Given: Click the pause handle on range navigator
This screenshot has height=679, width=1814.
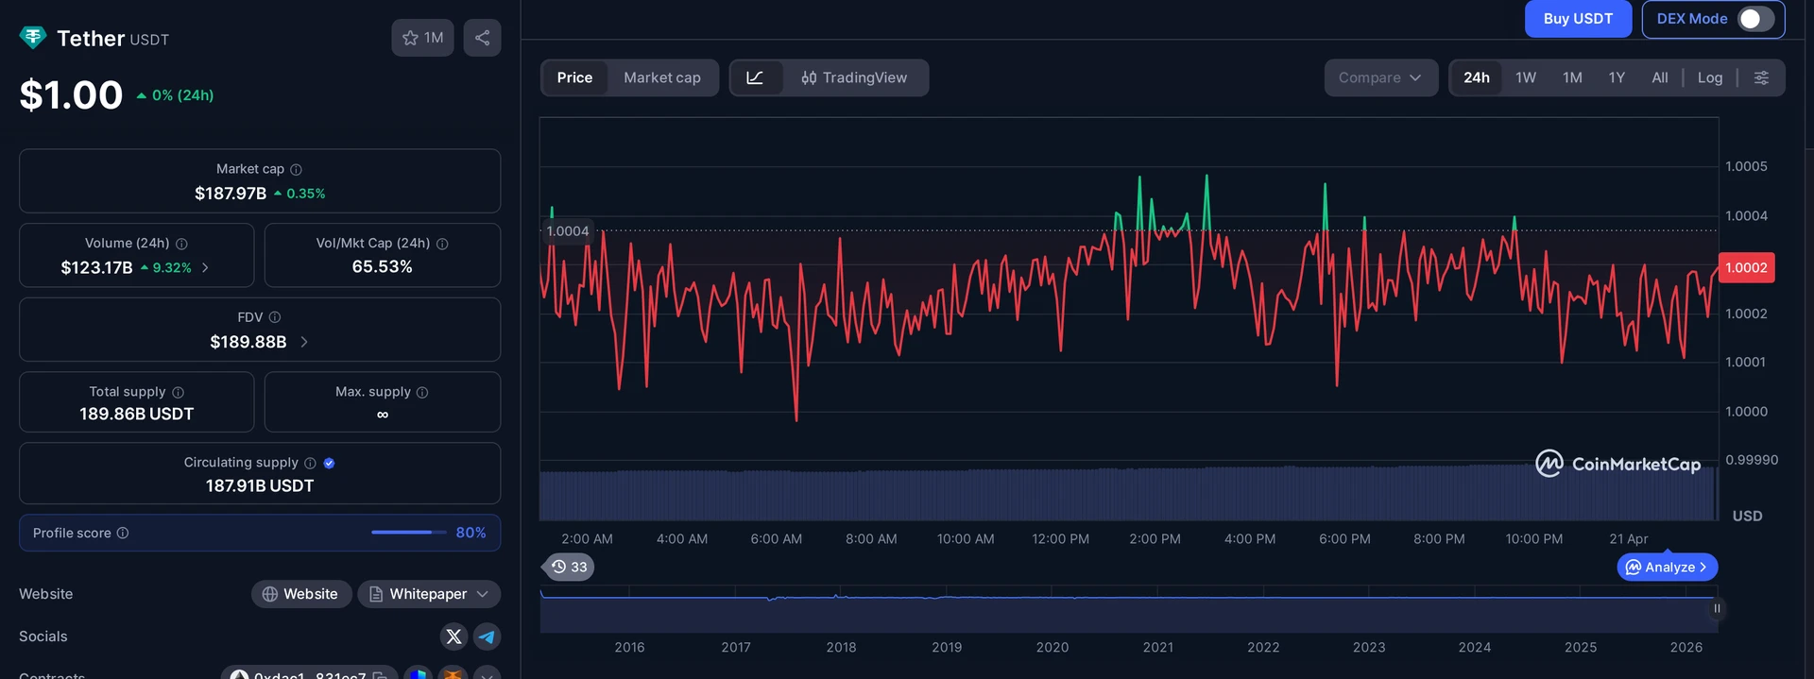Looking at the screenshot, I should tap(1717, 609).
